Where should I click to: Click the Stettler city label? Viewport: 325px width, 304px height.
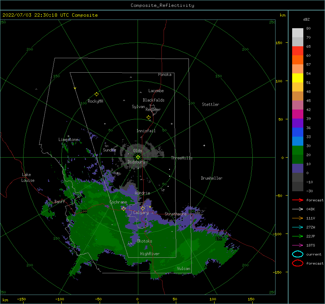211,104
